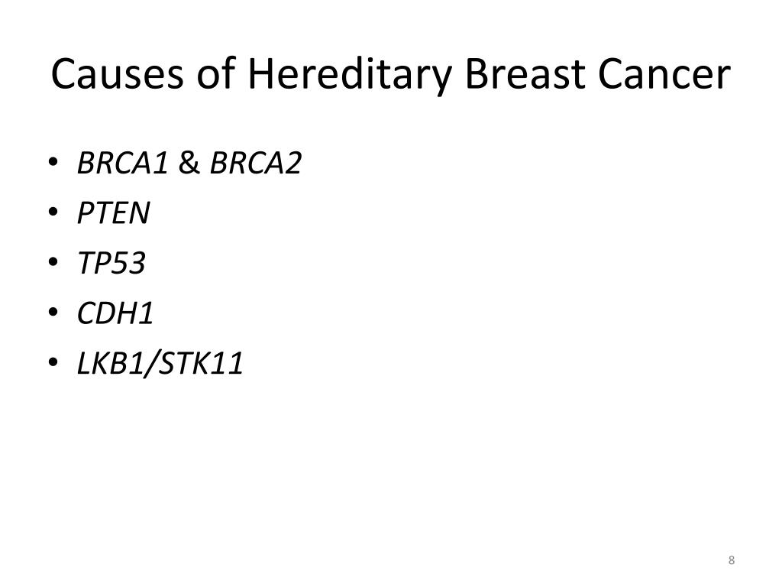Click the word "of" in the title
Screen dimensions: 782x587
(216, 73)
